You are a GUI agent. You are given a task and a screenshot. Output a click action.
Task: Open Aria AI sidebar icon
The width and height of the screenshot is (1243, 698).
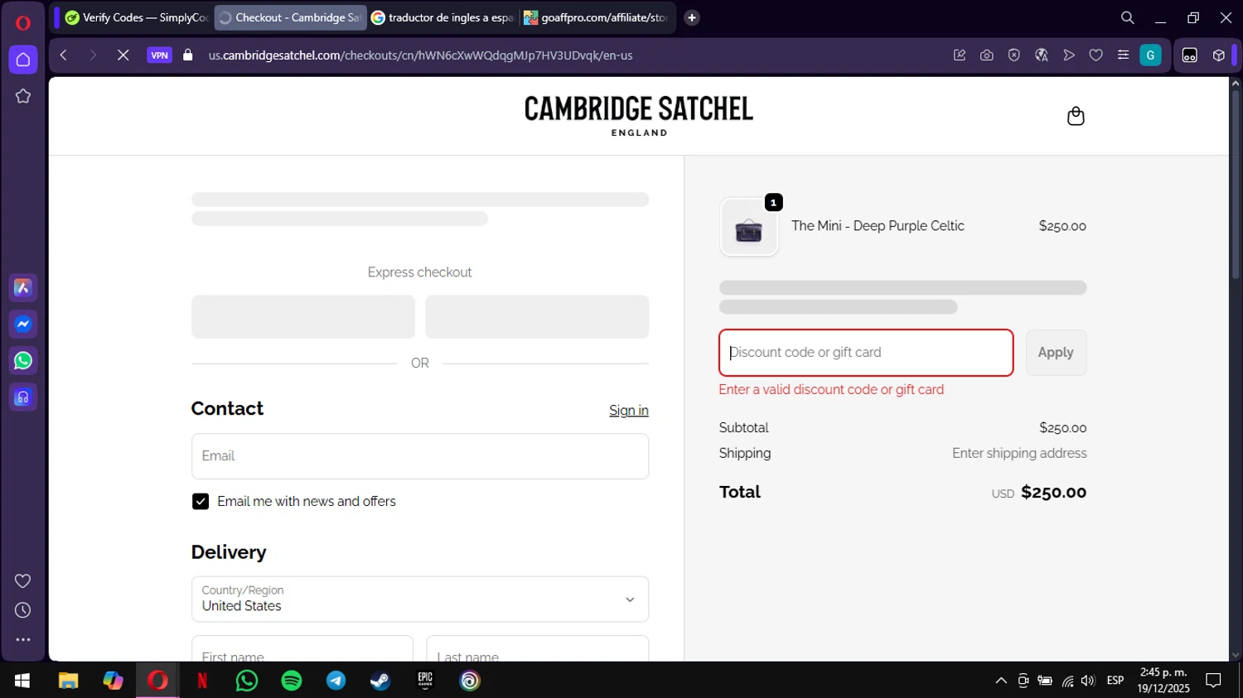click(x=23, y=287)
